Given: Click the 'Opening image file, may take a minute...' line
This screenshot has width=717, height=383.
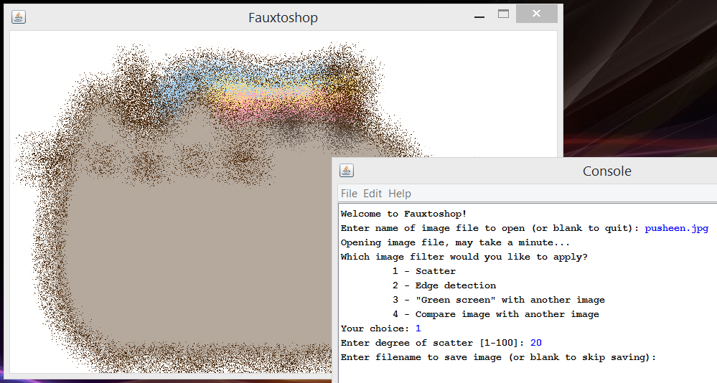Looking at the screenshot, I should click(x=455, y=242).
